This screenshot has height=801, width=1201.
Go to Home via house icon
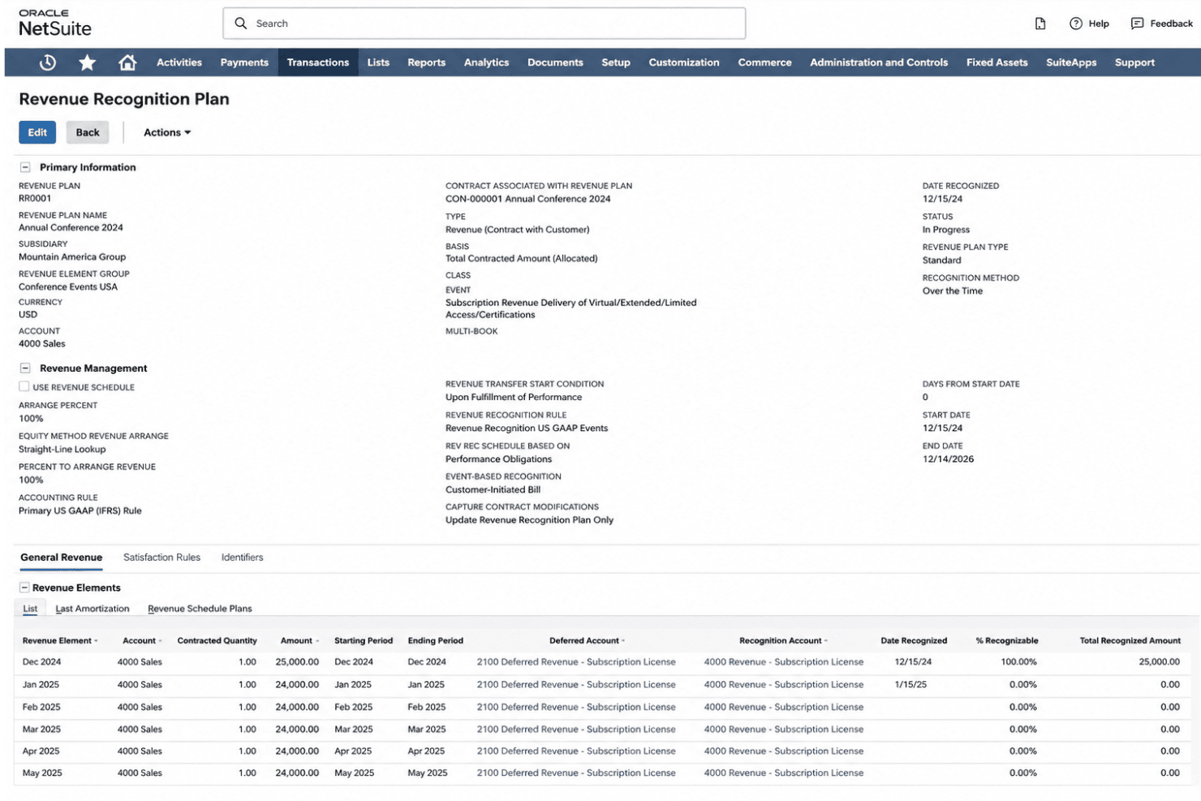pyautogui.click(x=127, y=62)
